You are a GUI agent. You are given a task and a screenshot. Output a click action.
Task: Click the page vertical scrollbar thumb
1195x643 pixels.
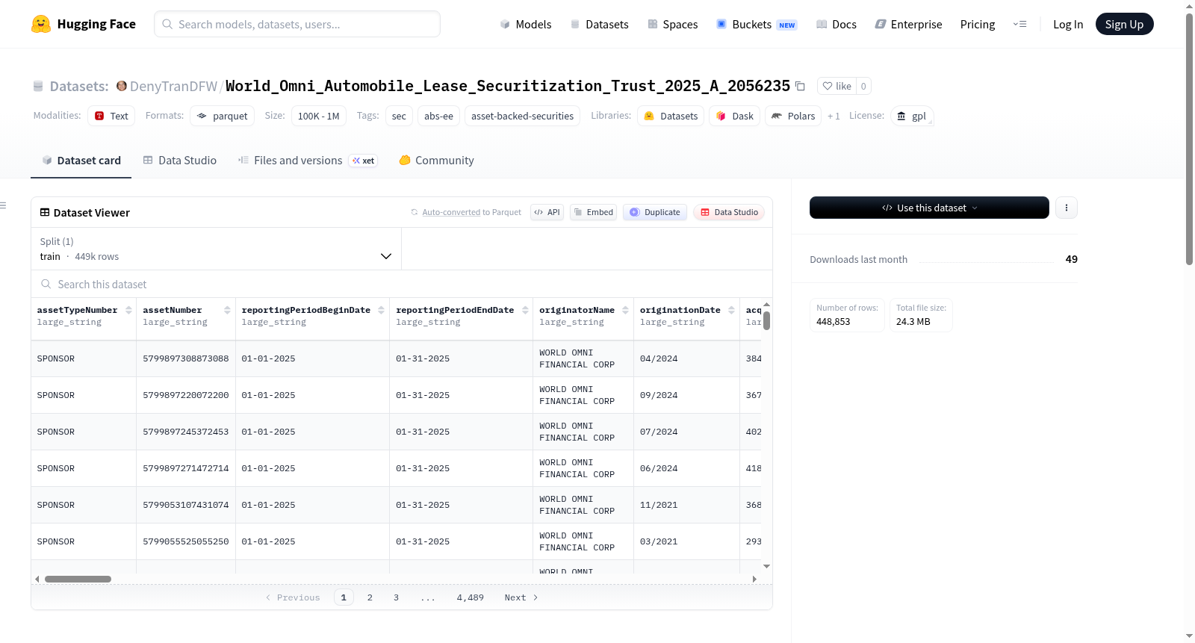(x=1189, y=140)
